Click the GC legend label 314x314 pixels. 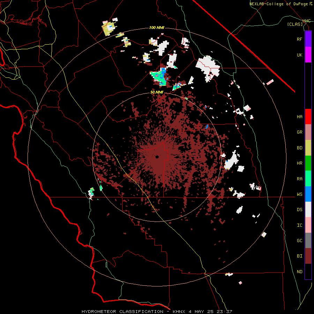[299, 241]
